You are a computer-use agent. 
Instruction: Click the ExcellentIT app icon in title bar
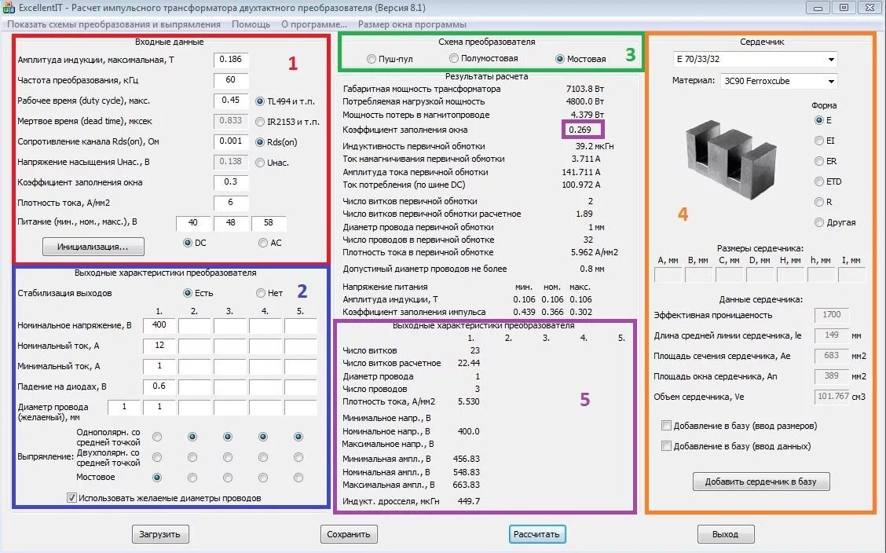point(9,8)
